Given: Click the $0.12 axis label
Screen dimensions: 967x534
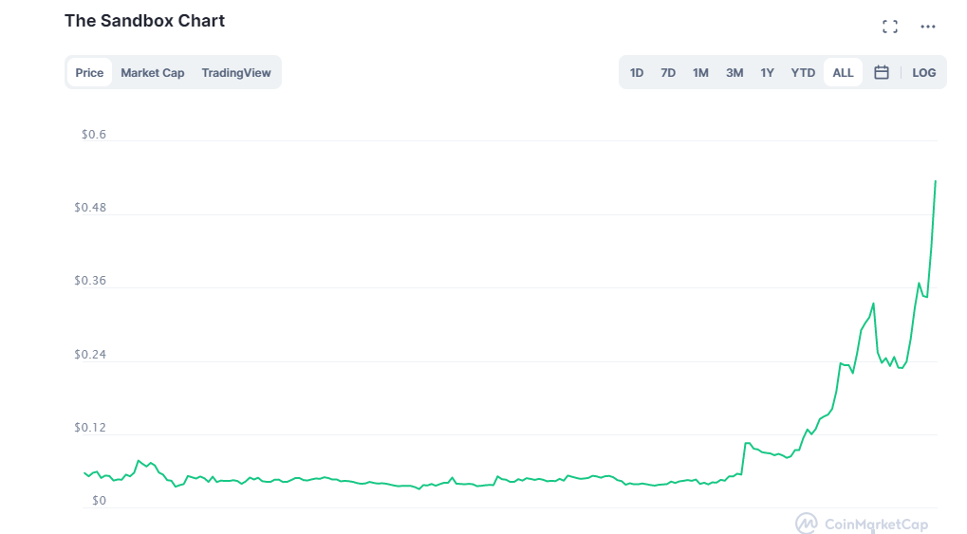Looking at the screenshot, I should 90,428.
